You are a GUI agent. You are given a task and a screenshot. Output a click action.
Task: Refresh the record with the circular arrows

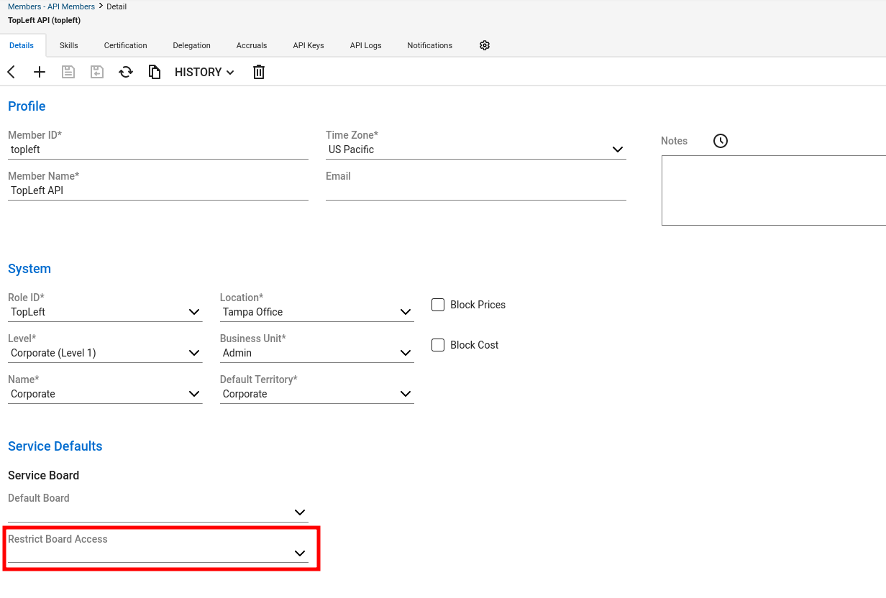point(126,72)
